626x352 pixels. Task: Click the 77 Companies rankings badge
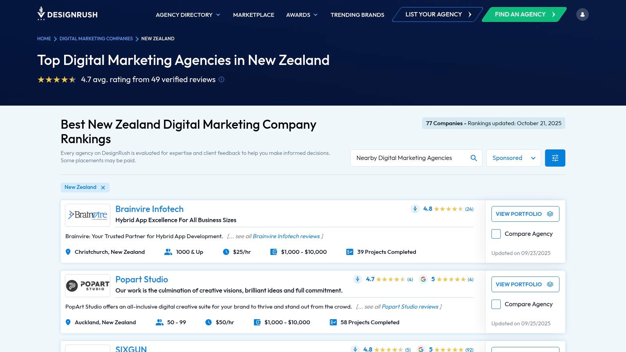click(x=493, y=123)
